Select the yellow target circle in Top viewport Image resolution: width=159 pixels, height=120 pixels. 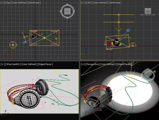click(x=13, y=45)
